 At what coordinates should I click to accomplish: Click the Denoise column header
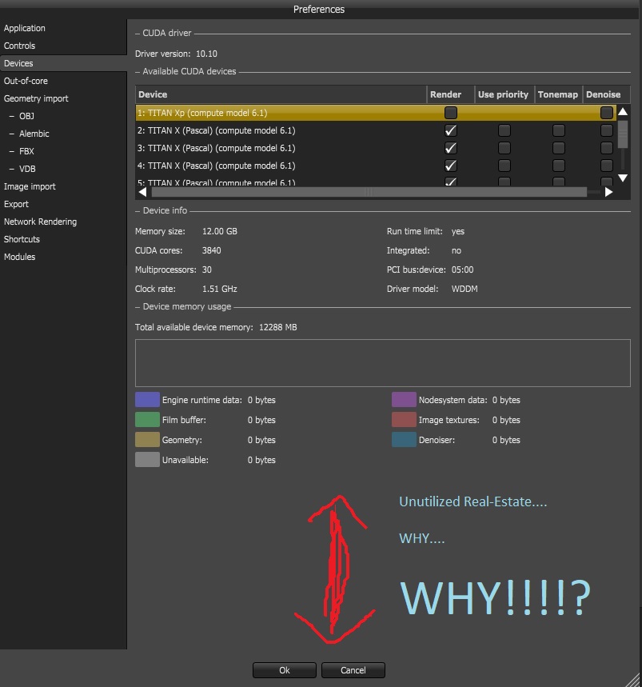(x=607, y=94)
